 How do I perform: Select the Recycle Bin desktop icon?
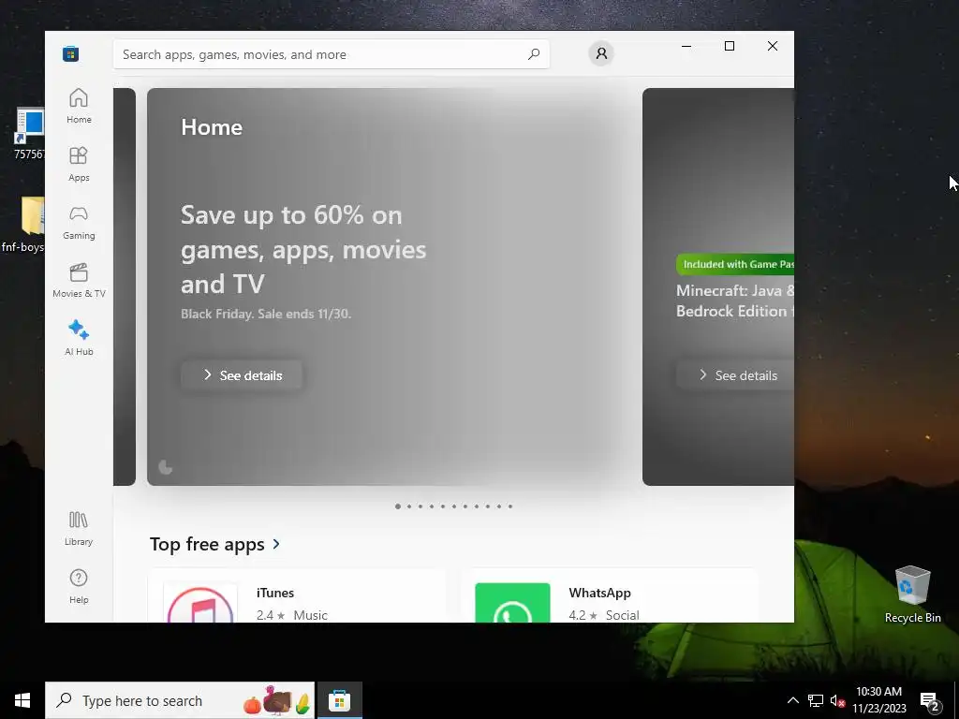[912, 593]
